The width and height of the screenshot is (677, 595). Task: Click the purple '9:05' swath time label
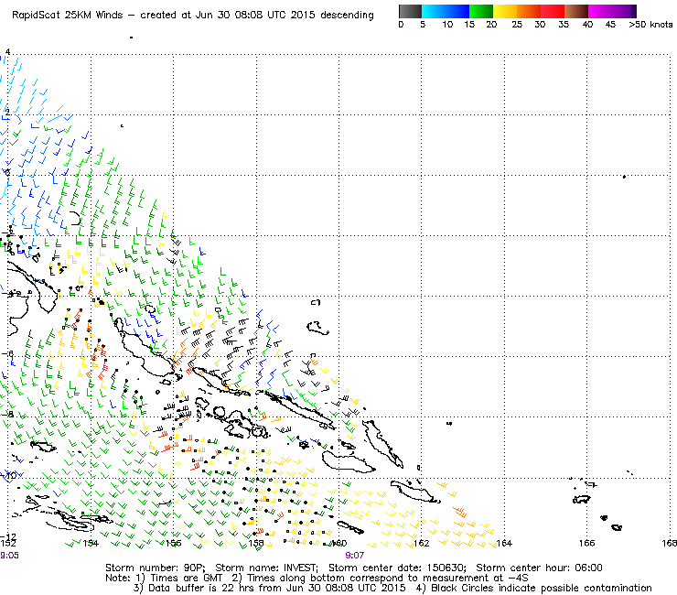(9, 556)
